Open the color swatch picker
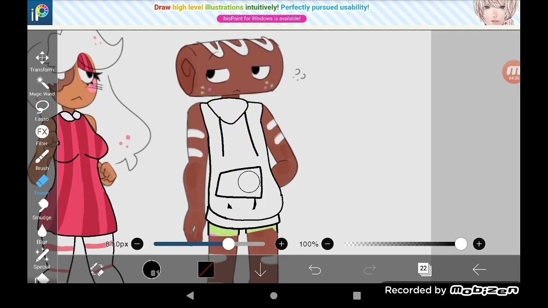 [x=206, y=269]
